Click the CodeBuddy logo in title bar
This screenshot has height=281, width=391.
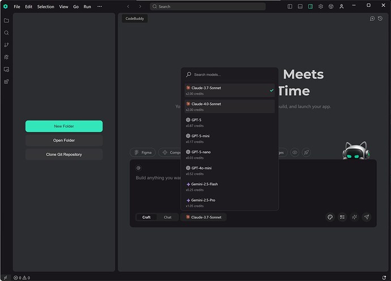(6, 6)
